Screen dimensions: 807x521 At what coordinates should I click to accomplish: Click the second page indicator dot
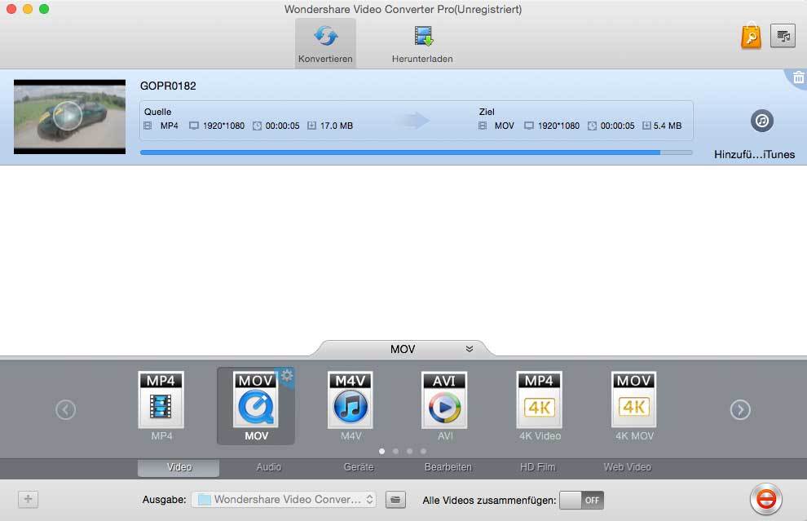pyautogui.click(x=396, y=450)
